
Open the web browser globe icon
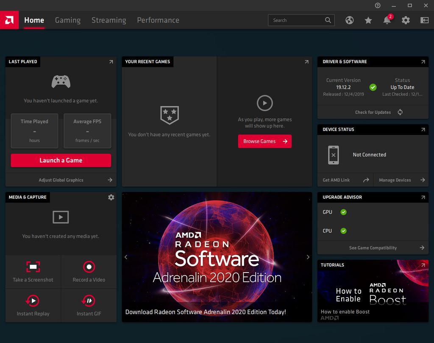click(x=349, y=20)
